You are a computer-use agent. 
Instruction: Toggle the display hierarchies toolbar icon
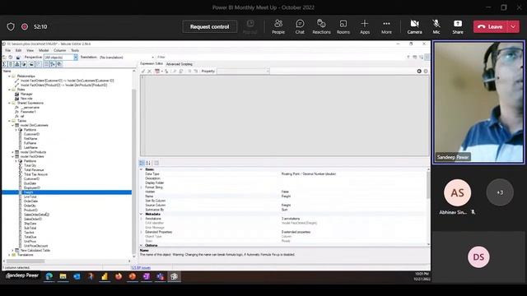point(17,64)
